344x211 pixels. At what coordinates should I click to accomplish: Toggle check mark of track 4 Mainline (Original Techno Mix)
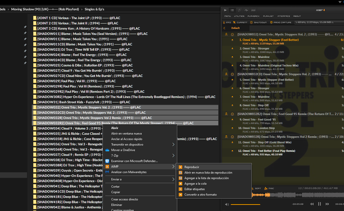[x=232, y=66]
